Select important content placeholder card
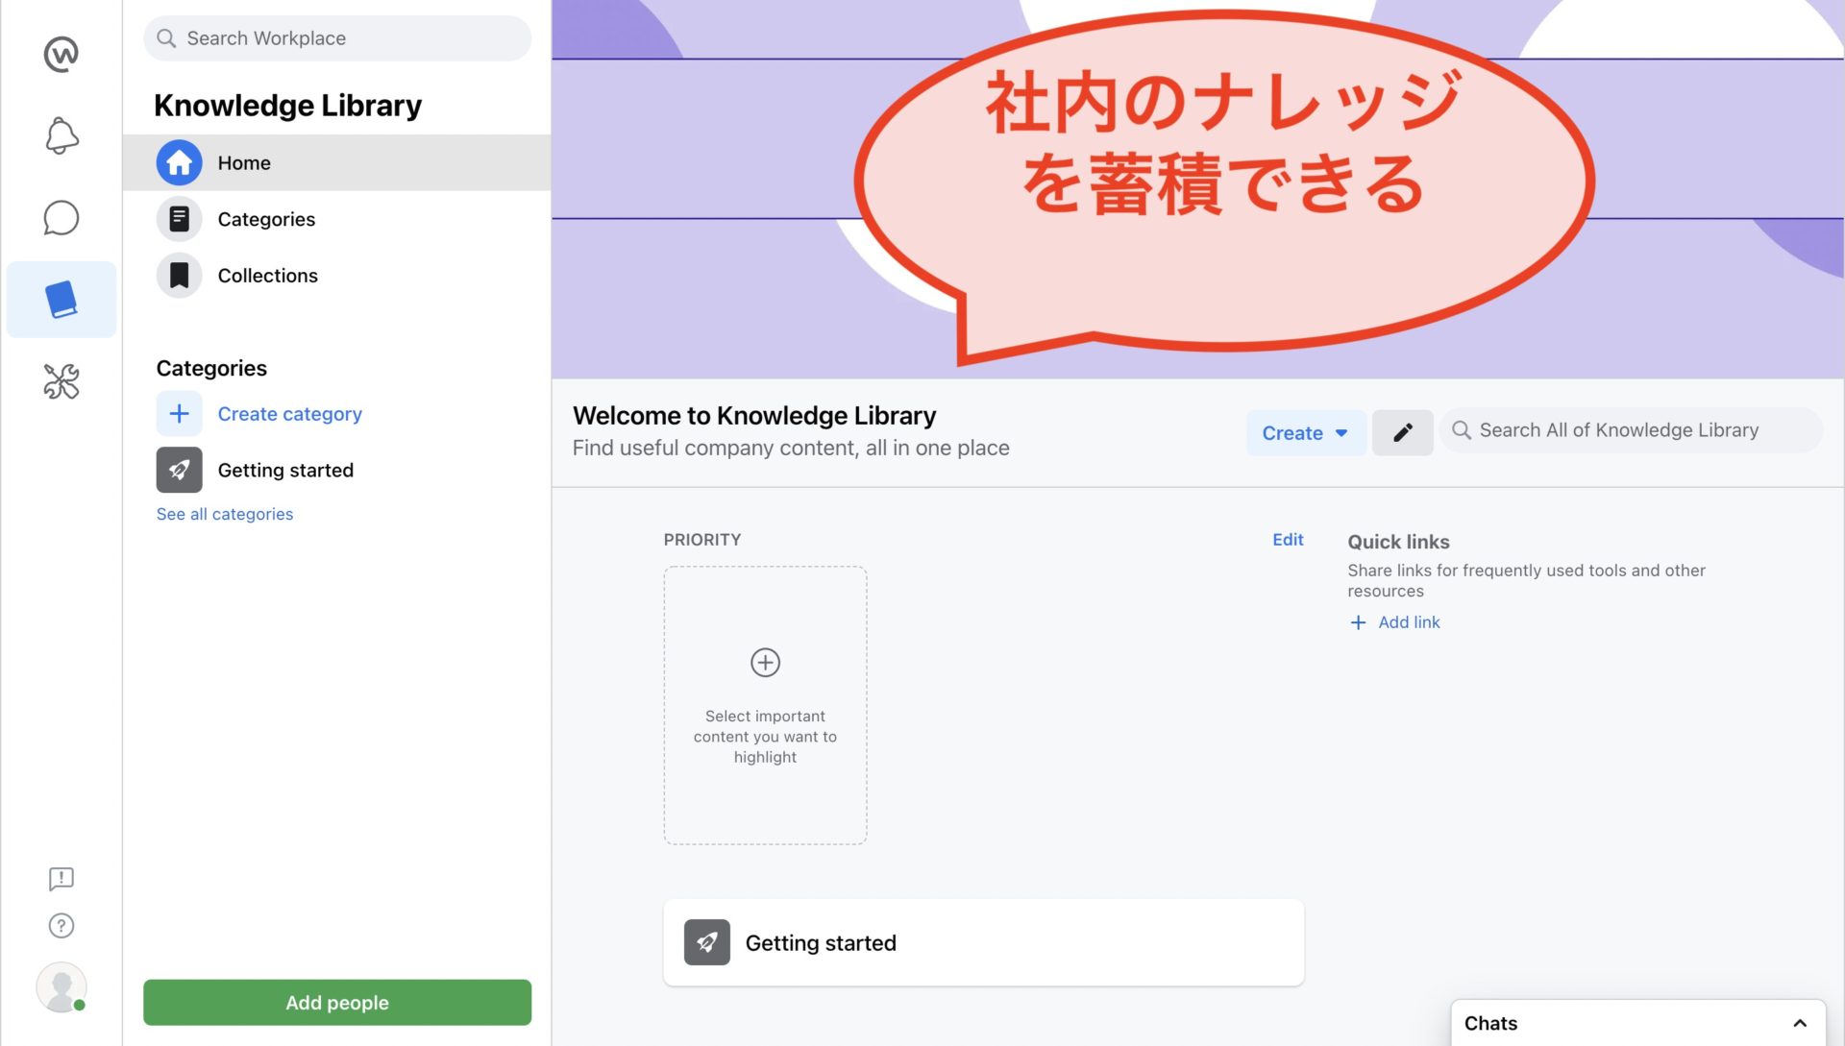The height and width of the screenshot is (1046, 1845). 765,706
